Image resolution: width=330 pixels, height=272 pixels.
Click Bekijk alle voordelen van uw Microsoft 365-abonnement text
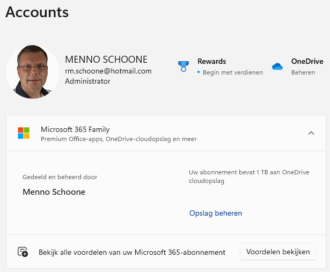[132, 252]
